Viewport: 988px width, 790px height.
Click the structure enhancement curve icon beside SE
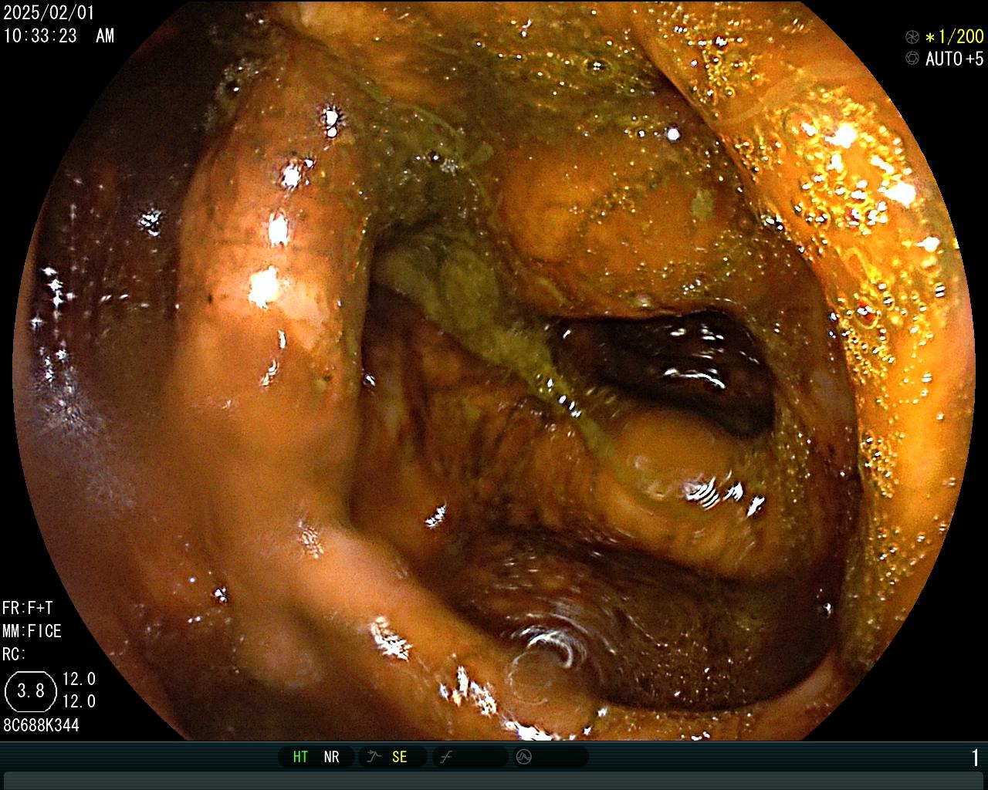click(374, 757)
